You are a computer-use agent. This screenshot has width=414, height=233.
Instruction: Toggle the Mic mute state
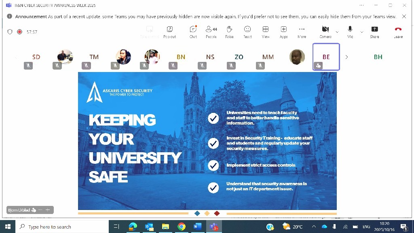350,32
